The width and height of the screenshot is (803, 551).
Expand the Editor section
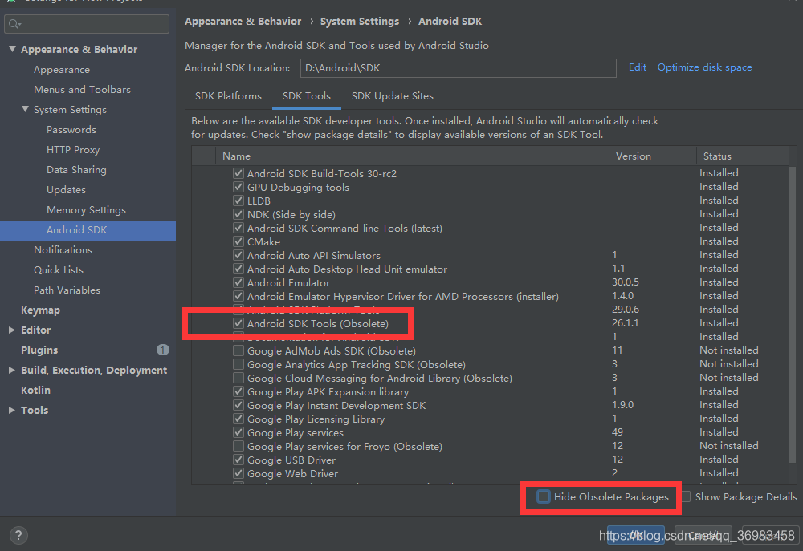click(12, 330)
